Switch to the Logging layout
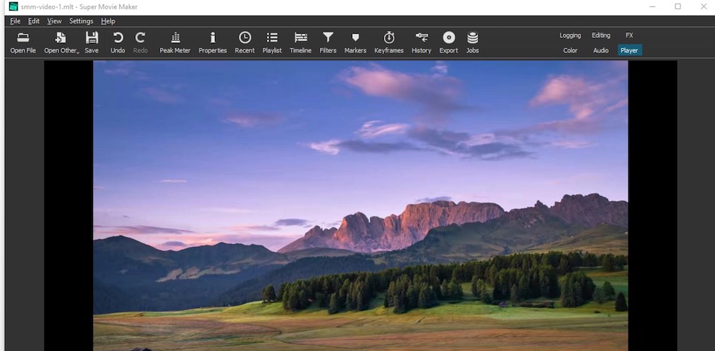The width and height of the screenshot is (715, 351). click(x=570, y=35)
